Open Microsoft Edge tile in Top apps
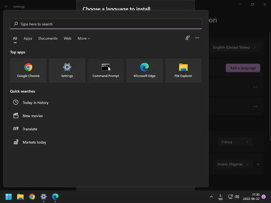This screenshot has width=271, height=203. click(x=144, y=70)
